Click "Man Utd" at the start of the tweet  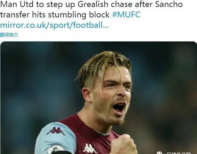click(x=17, y=4)
